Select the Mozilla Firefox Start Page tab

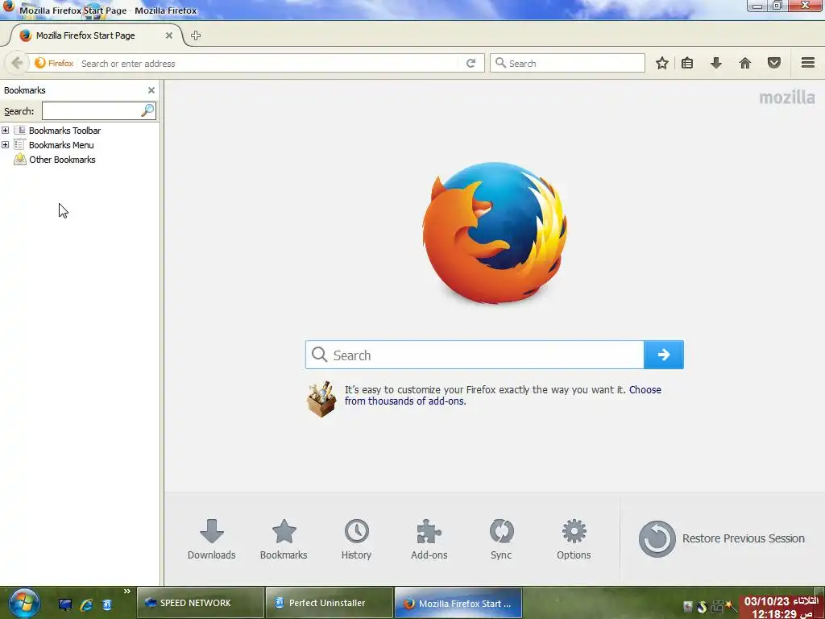tap(95, 35)
